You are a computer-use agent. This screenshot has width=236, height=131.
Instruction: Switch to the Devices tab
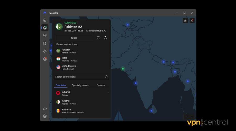[x=101, y=85]
